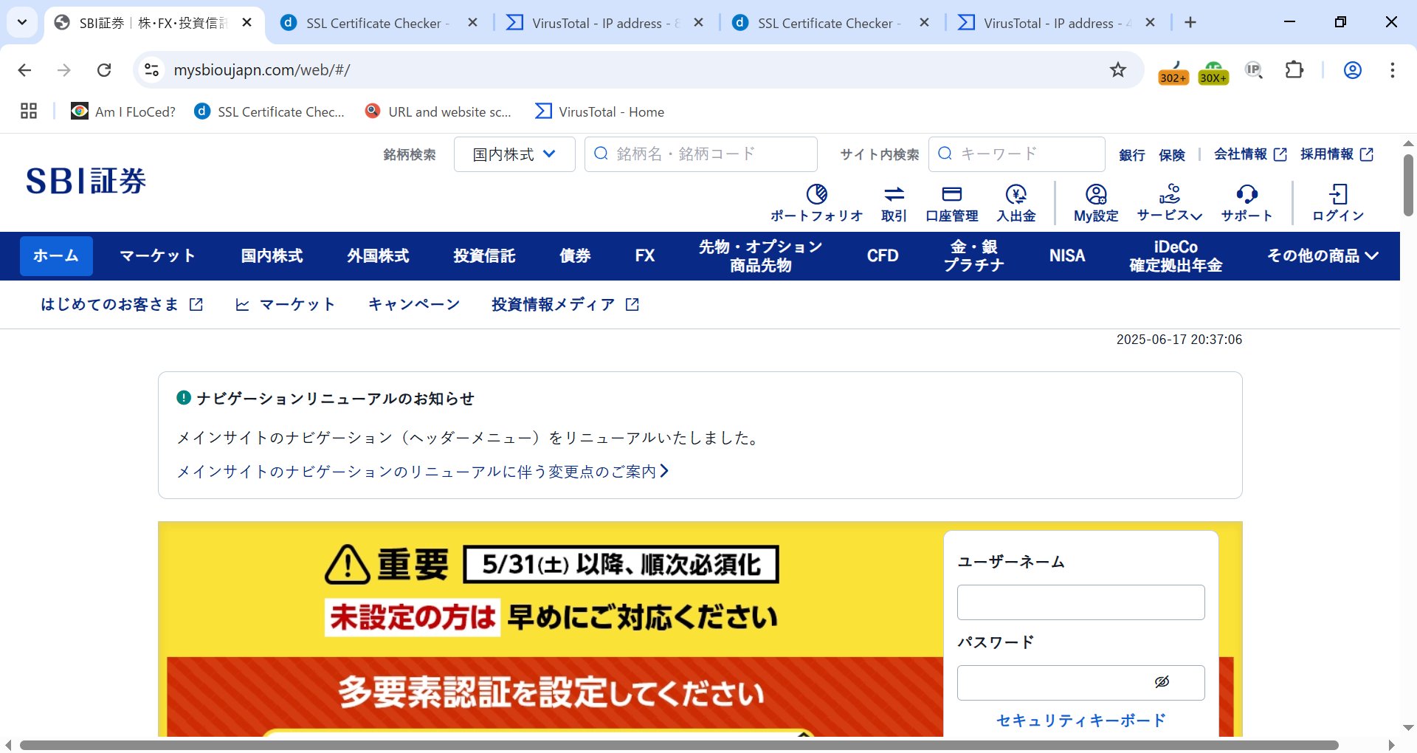Select the ホーム home tab
This screenshot has width=1417, height=753.
[x=56, y=256]
